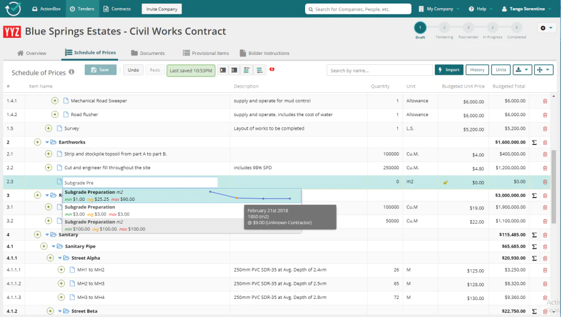Click the red YouTube video icon
The image size is (561, 317).
click(x=272, y=69)
